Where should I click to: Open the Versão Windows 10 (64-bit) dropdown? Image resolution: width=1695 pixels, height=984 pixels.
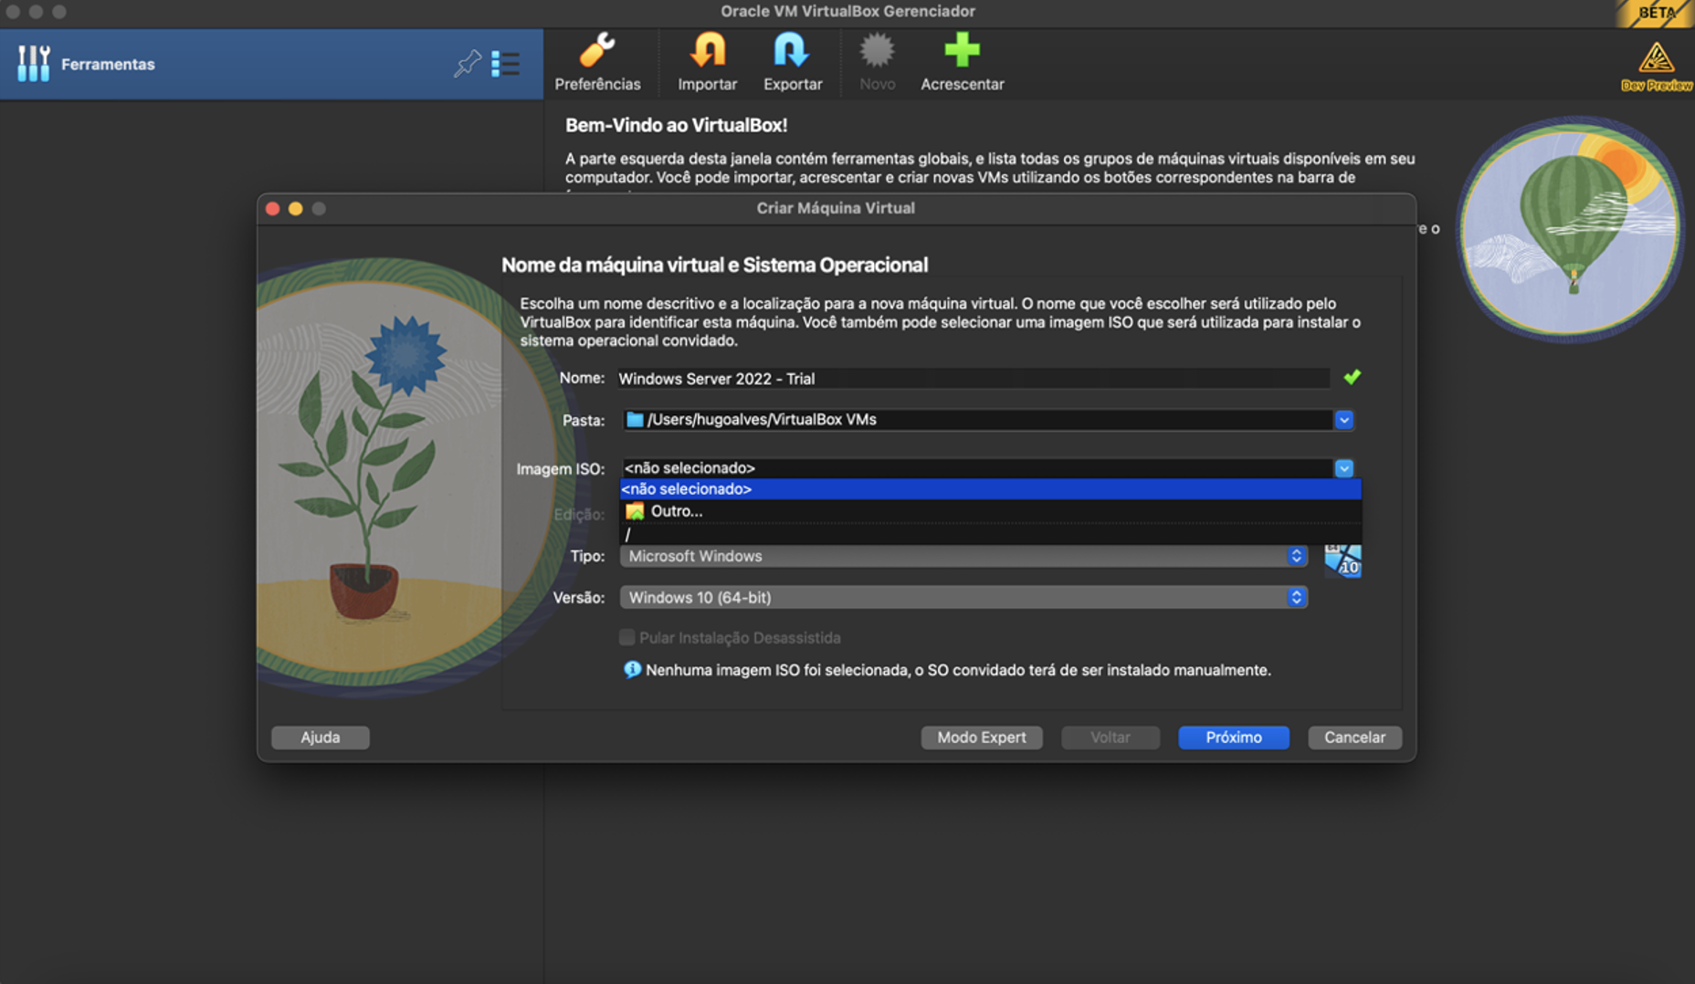point(963,597)
